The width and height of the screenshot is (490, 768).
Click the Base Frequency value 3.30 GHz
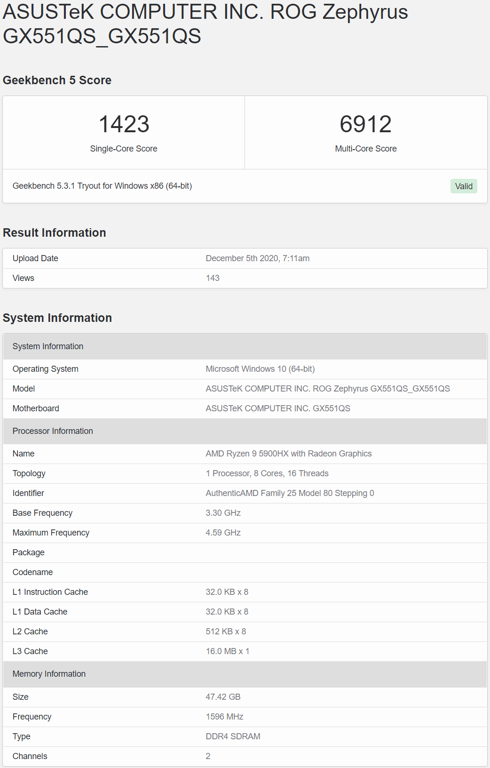(223, 513)
